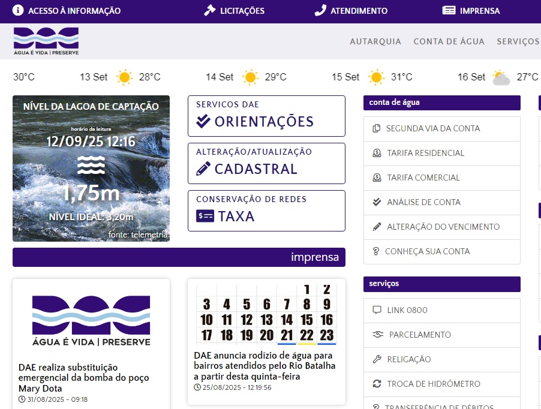The width and height of the screenshot is (541, 409).
Task: Open the Tarifa Residencial link
Action: tap(425, 153)
